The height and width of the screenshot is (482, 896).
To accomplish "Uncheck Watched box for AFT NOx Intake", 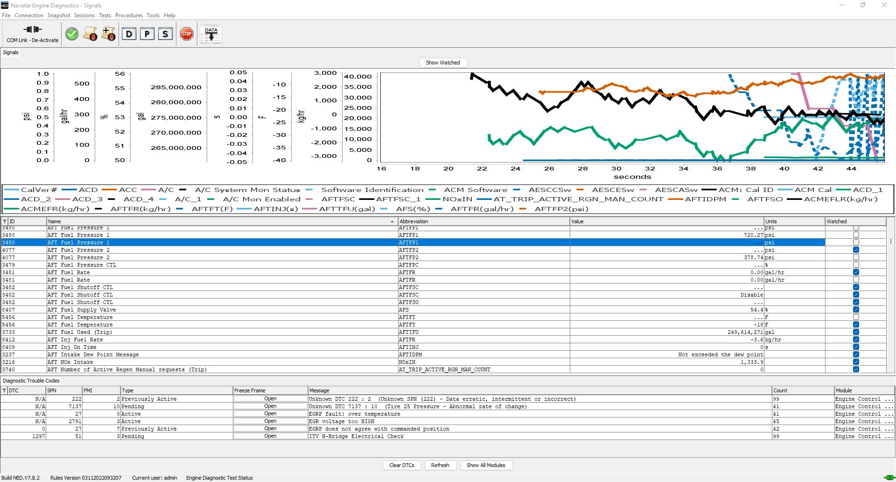I will coord(856,362).
